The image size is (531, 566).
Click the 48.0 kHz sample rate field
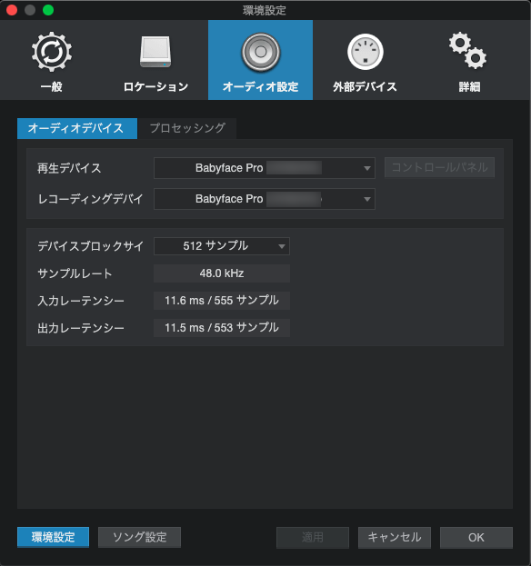click(x=222, y=273)
